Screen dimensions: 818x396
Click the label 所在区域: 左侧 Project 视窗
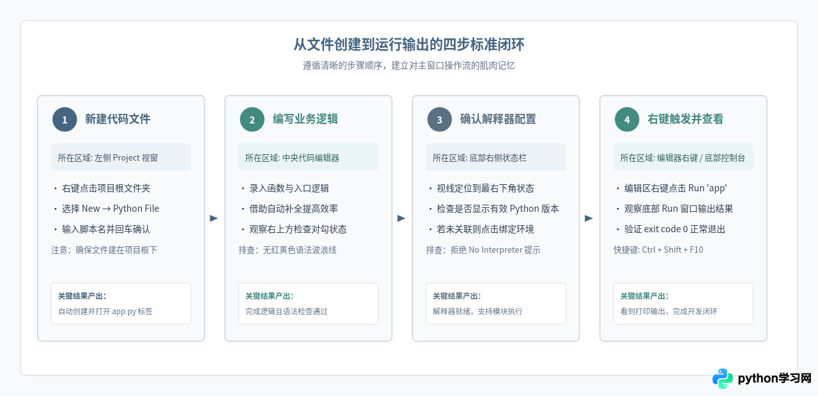[107, 157]
